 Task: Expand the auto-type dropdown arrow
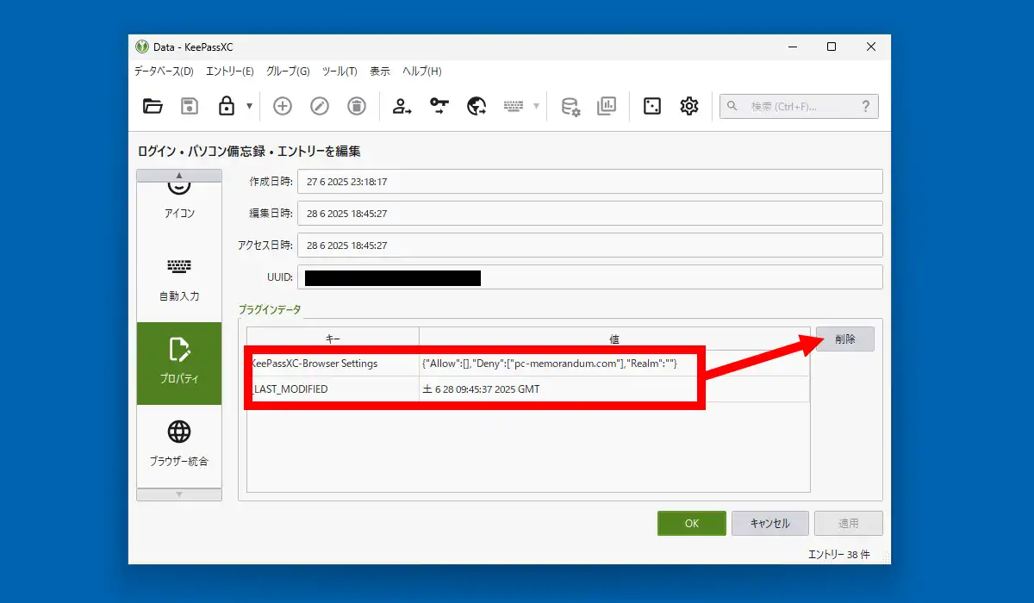537,106
